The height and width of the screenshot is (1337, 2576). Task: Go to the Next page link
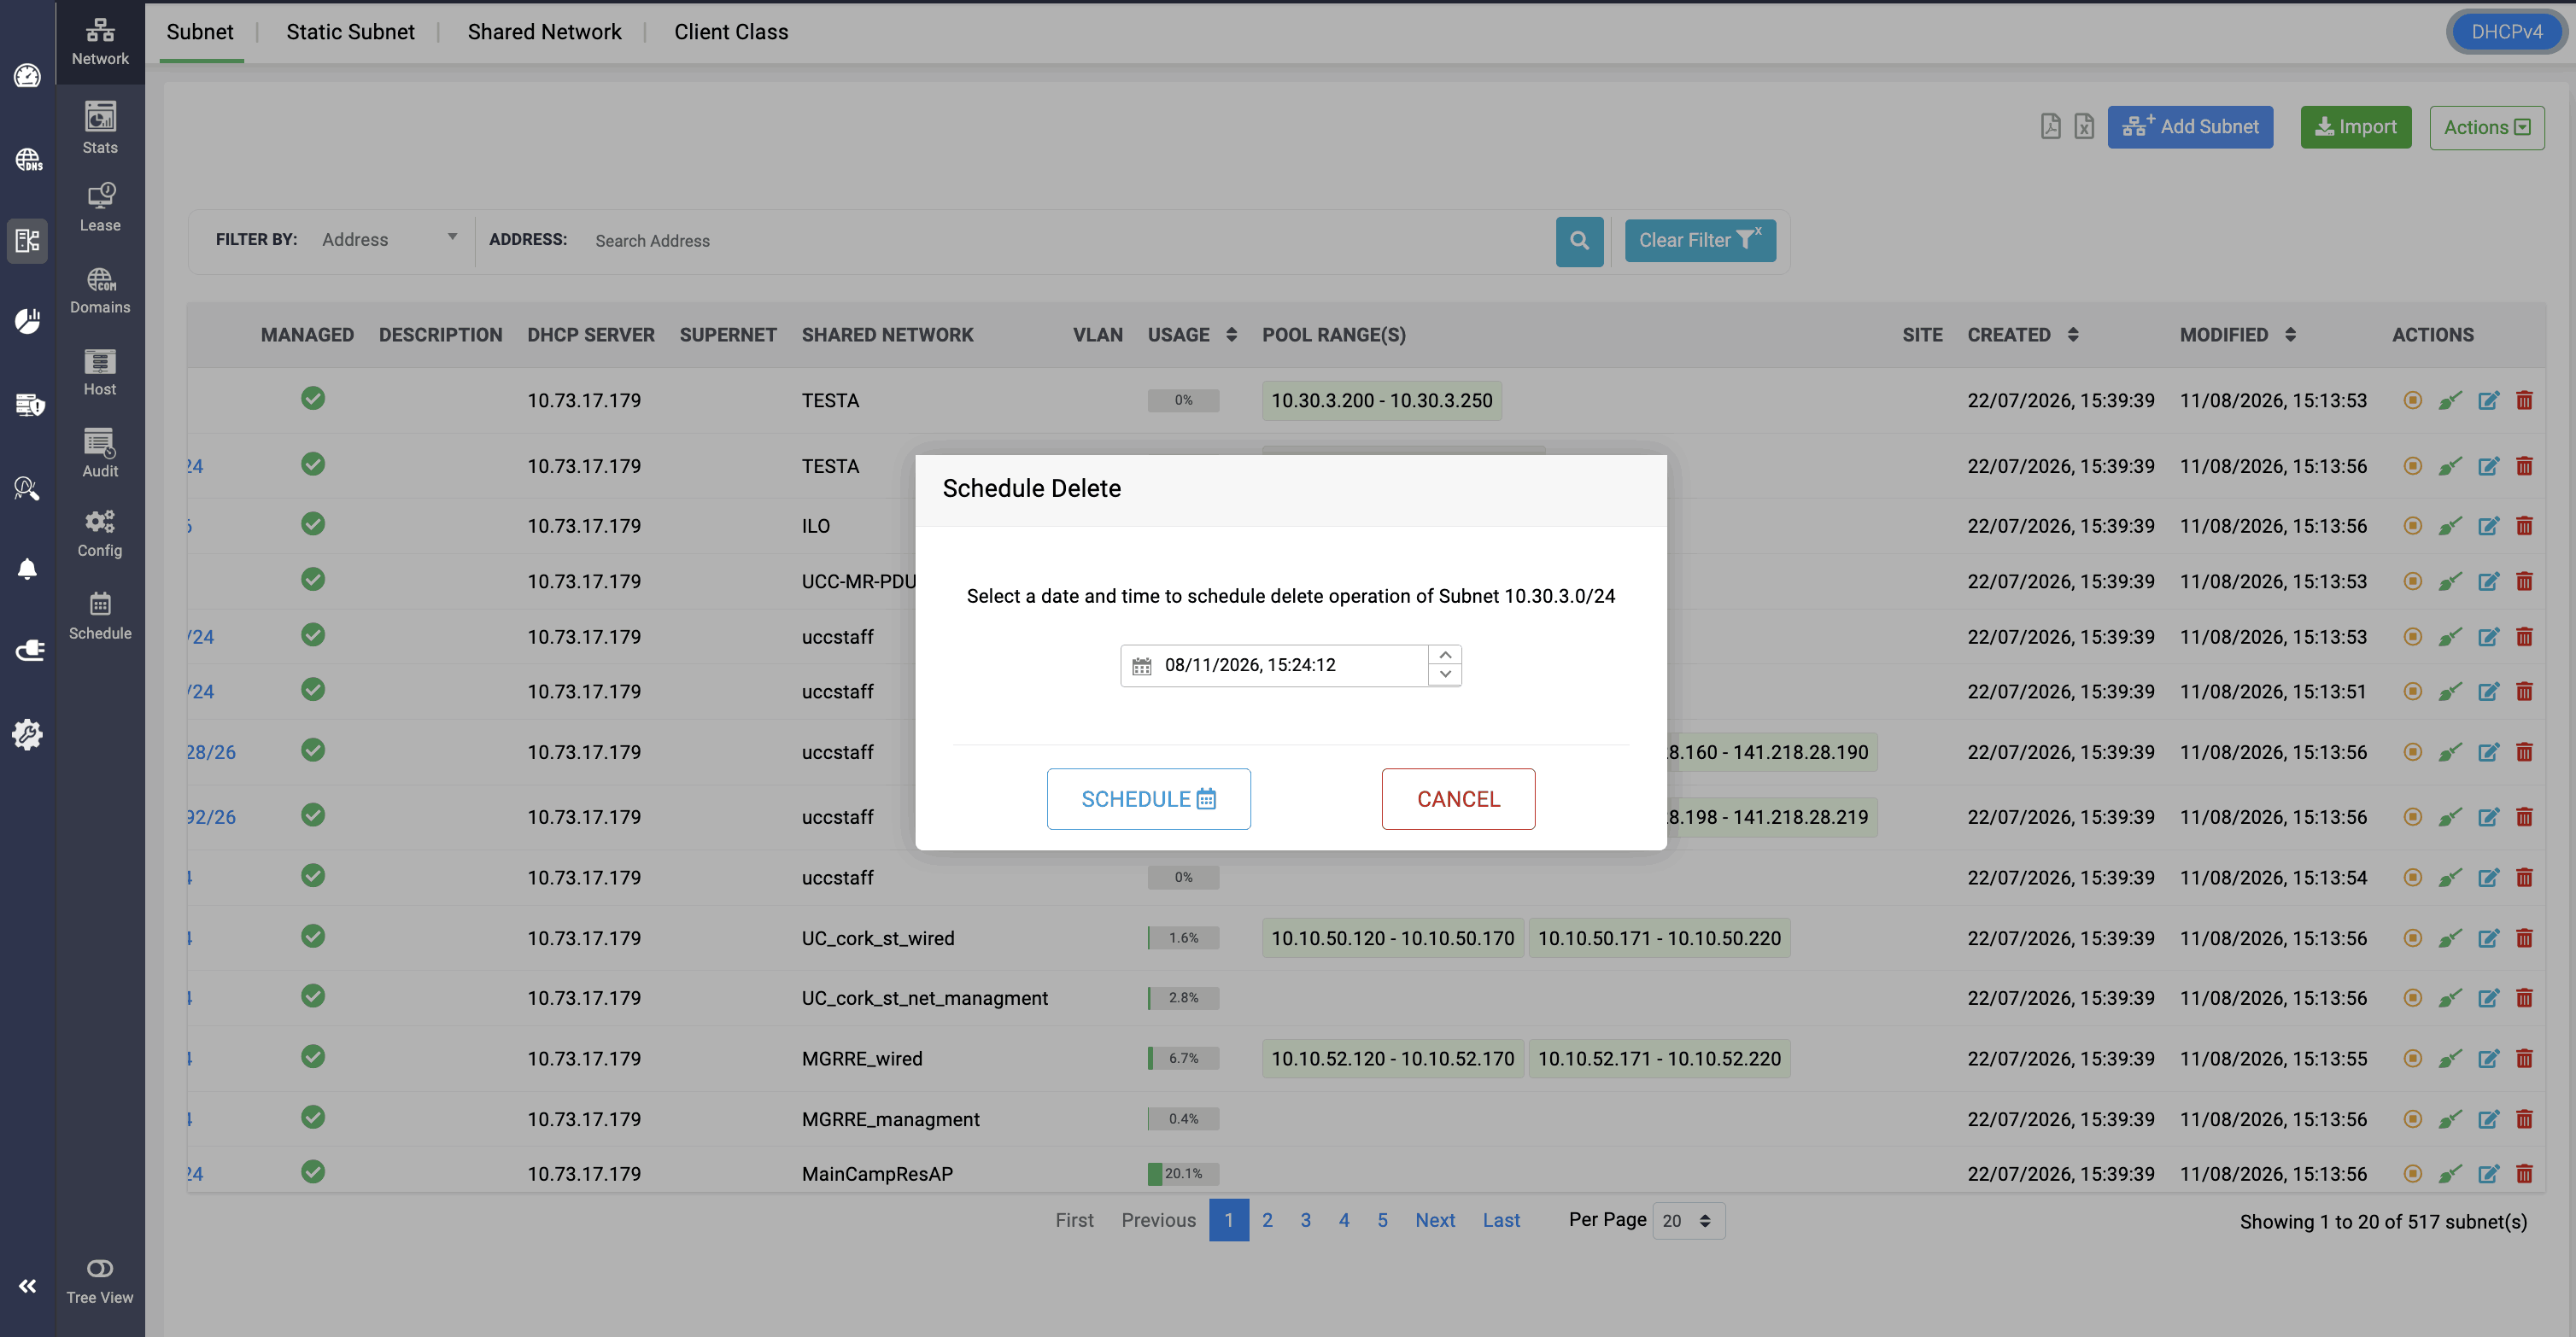coord(1434,1220)
